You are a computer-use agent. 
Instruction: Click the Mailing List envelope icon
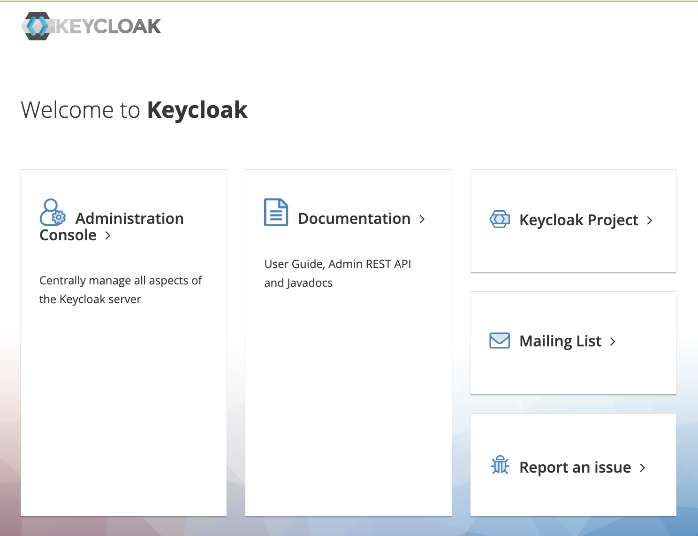pos(500,340)
